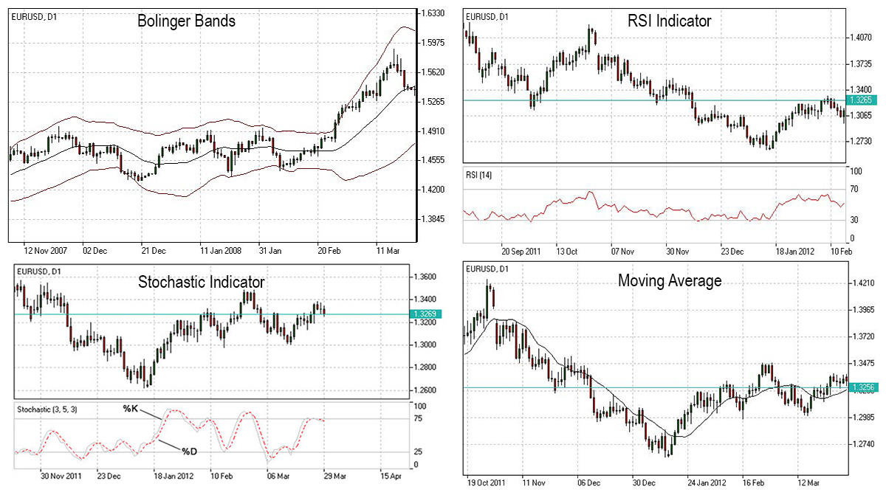Click the 19 Oct 2011 date label
886x498 pixels.
tap(487, 483)
